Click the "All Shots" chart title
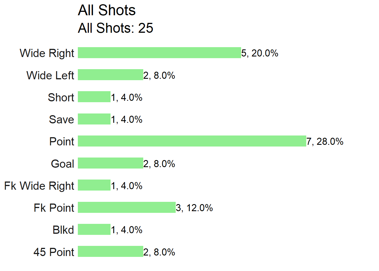This screenshot has width=379, height=271. [107, 10]
